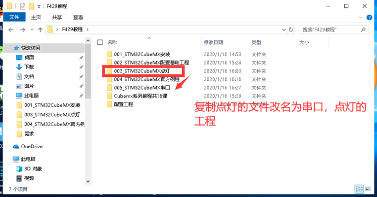Viewport: 377px width, 197px height.
Task: Click the navigation pane scrollbar down arrow
Action: tap(88, 181)
